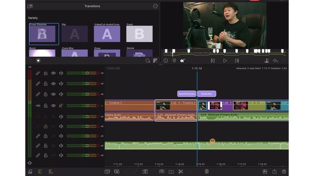
Task: Split the clip with the scissors tool
Action: (x=181, y=172)
